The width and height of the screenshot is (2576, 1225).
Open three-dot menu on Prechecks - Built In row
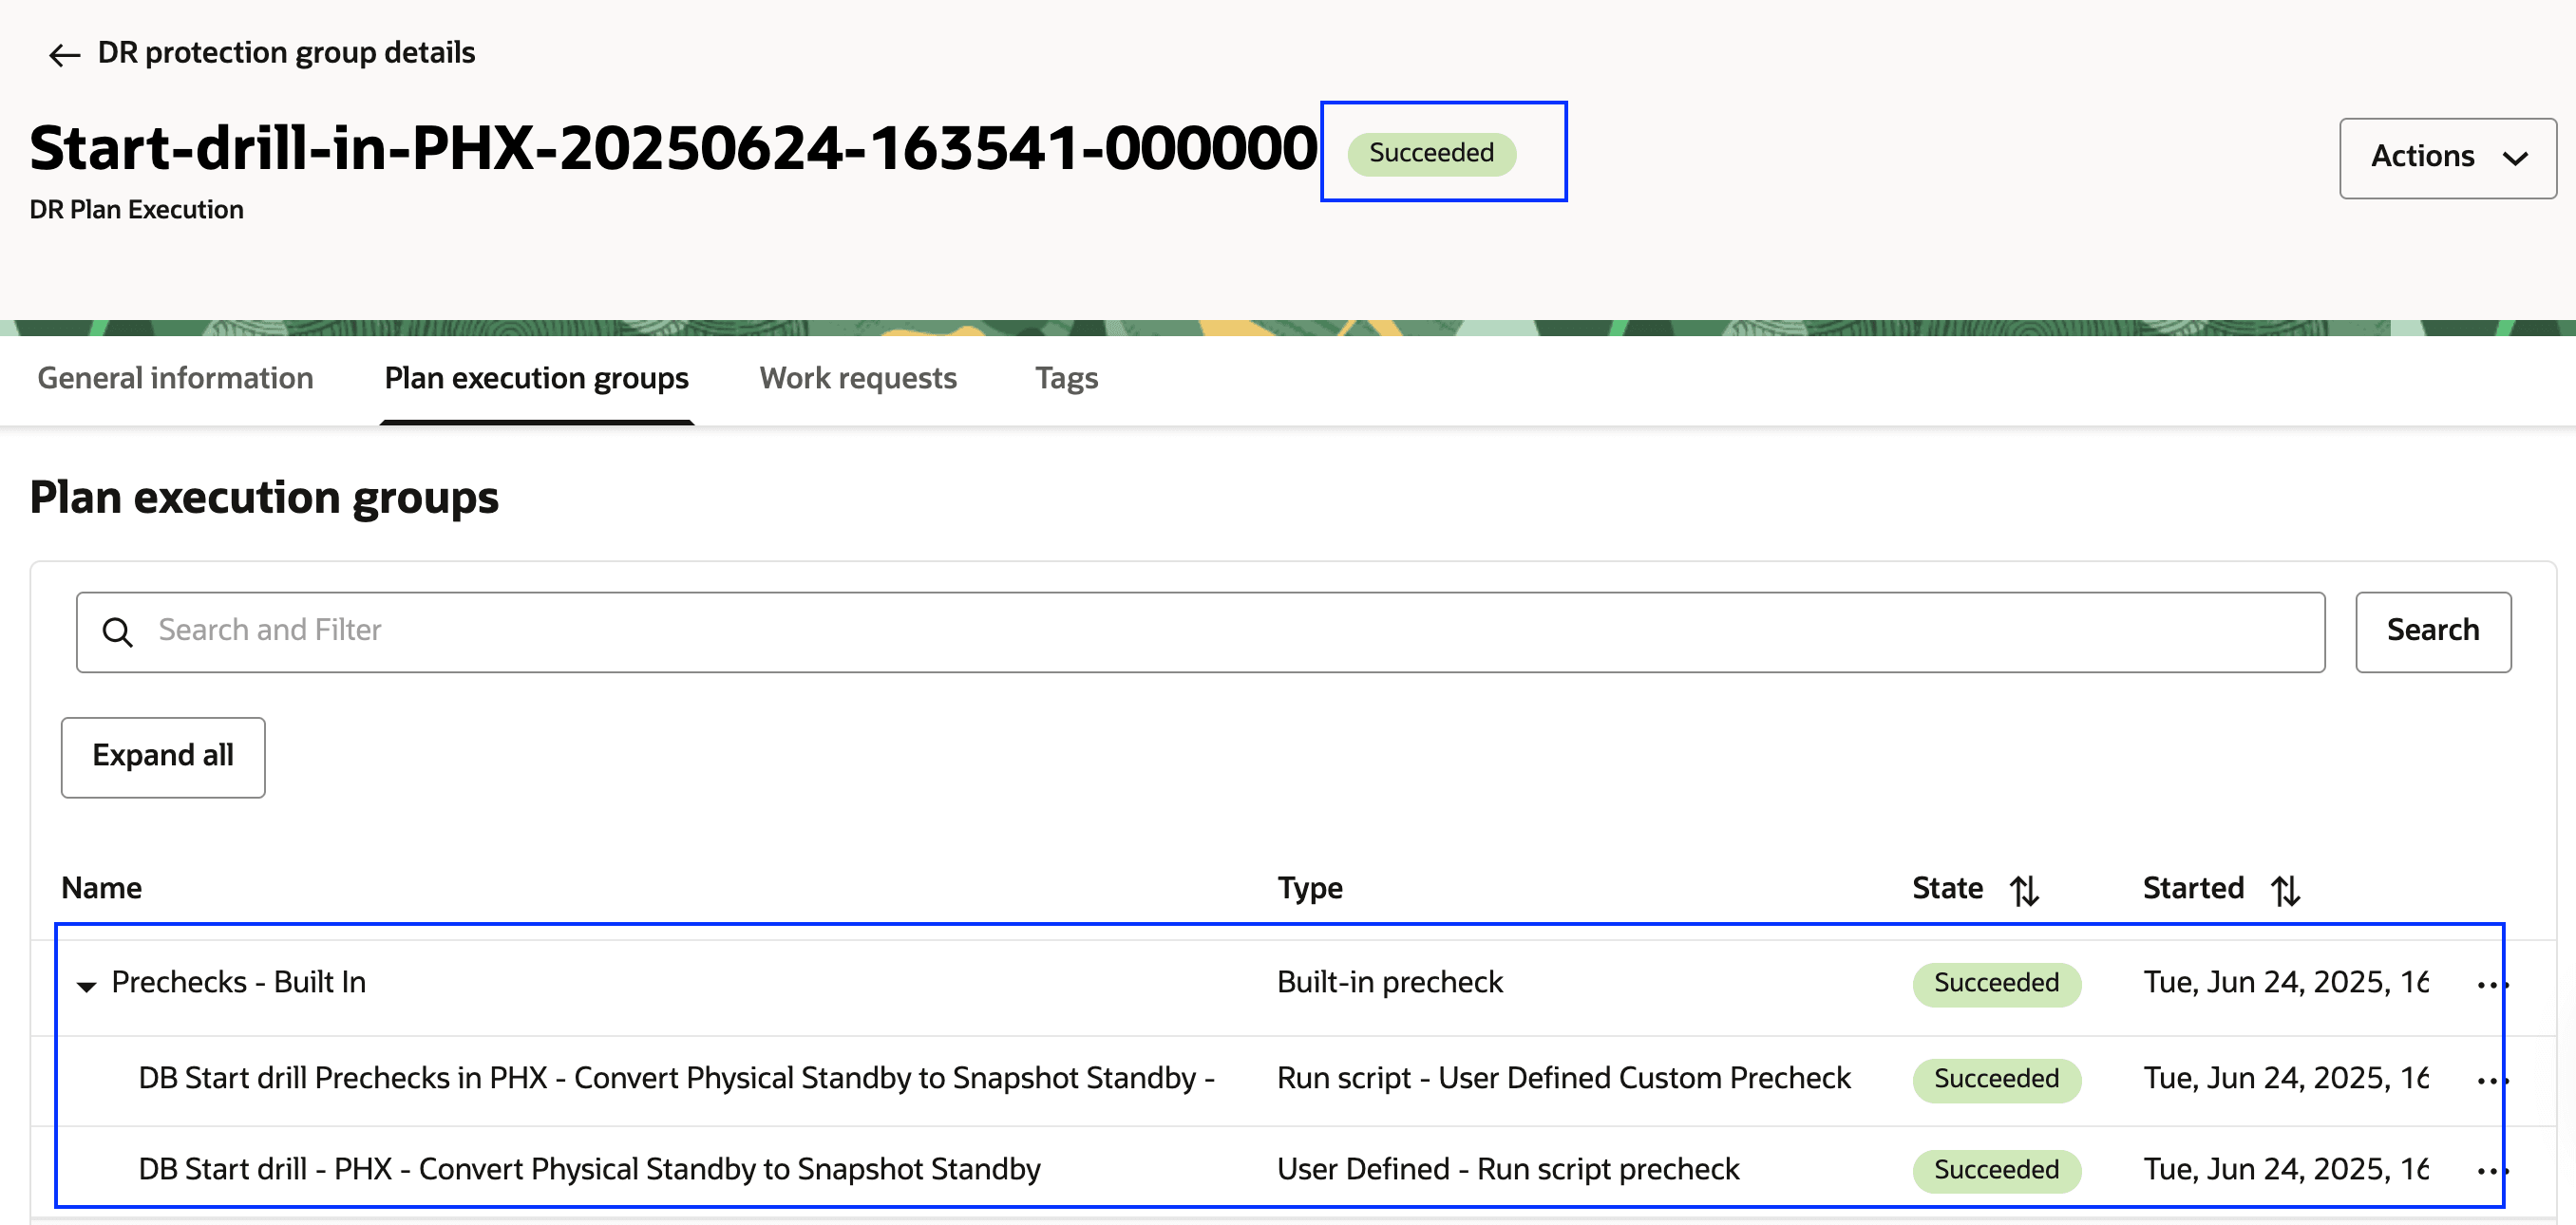click(2491, 984)
